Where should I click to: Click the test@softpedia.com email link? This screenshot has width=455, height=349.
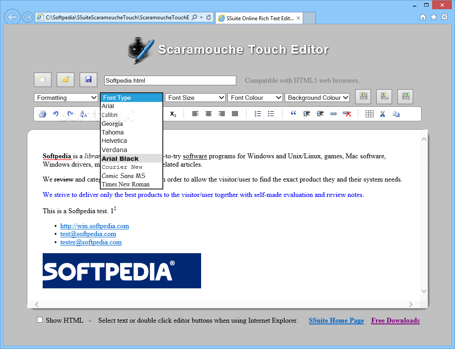point(88,234)
